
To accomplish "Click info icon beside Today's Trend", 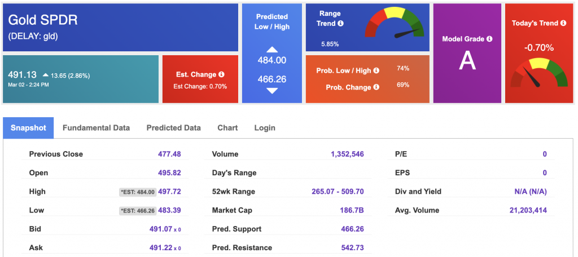I will click(563, 23).
